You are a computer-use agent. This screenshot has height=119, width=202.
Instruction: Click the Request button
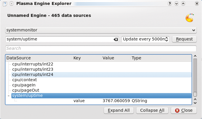(x=184, y=39)
